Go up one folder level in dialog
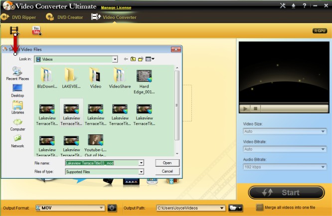 tap(133, 59)
